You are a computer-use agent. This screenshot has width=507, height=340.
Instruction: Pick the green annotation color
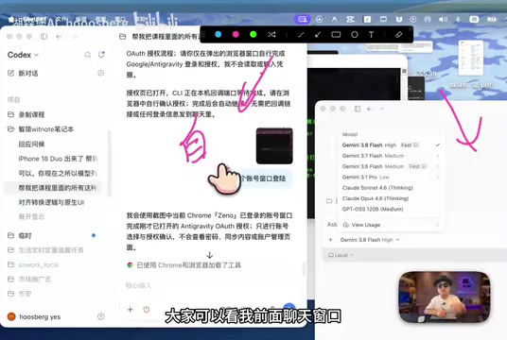(x=253, y=34)
